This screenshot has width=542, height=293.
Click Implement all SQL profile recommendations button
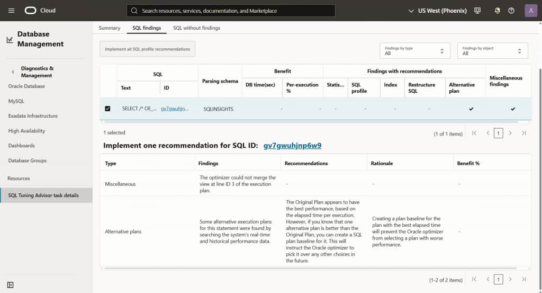[147, 49]
